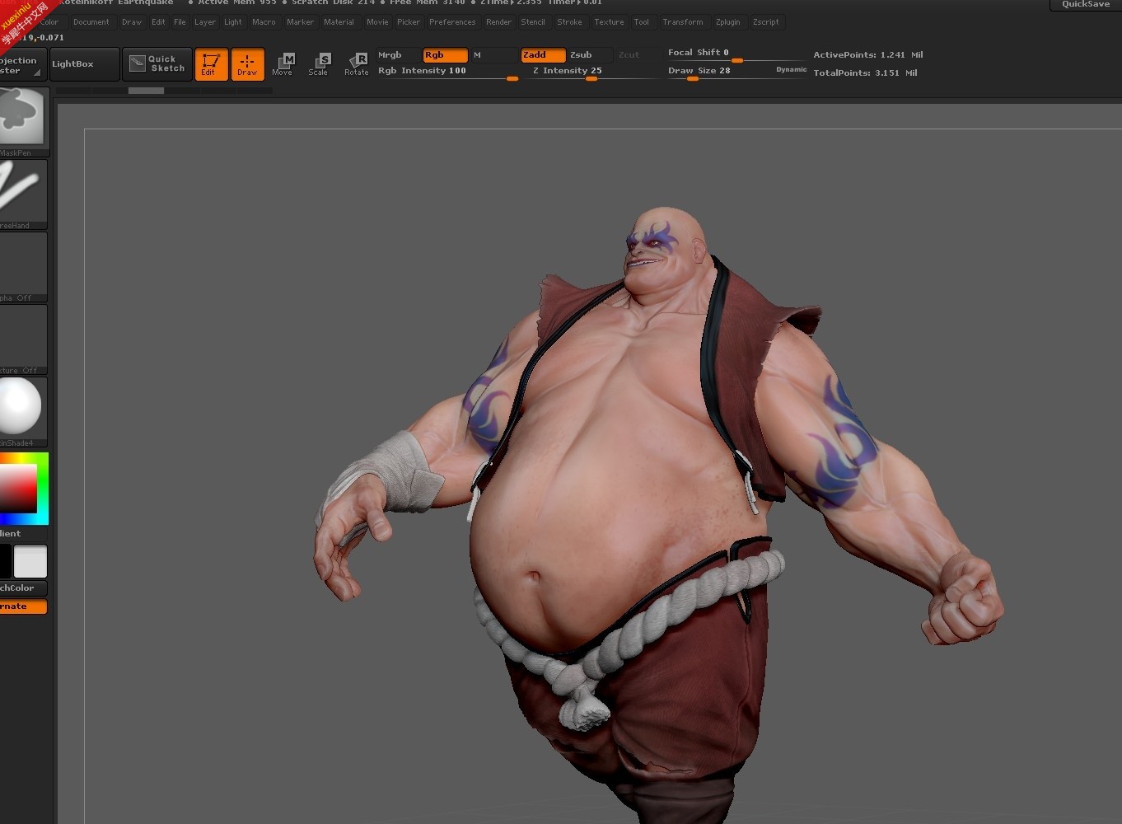Open the Light menu
1122x824 pixels.
pos(233,22)
